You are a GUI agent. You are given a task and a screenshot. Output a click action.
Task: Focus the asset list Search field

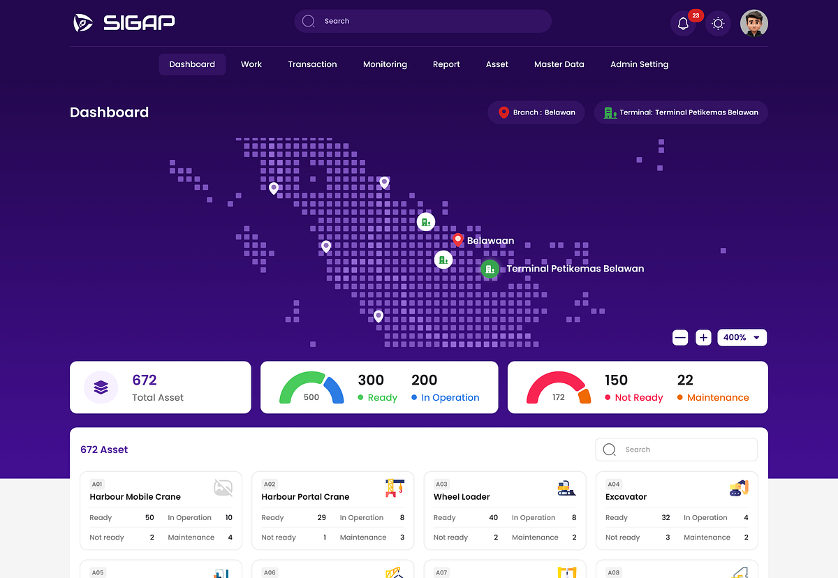tap(676, 450)
